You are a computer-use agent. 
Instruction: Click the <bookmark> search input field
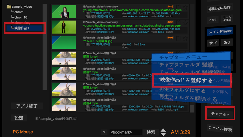tap(126, 132)
